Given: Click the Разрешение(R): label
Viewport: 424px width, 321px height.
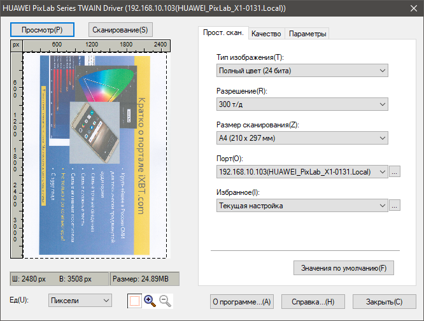Looking at the screenshot, I should [x=242, y=91].
